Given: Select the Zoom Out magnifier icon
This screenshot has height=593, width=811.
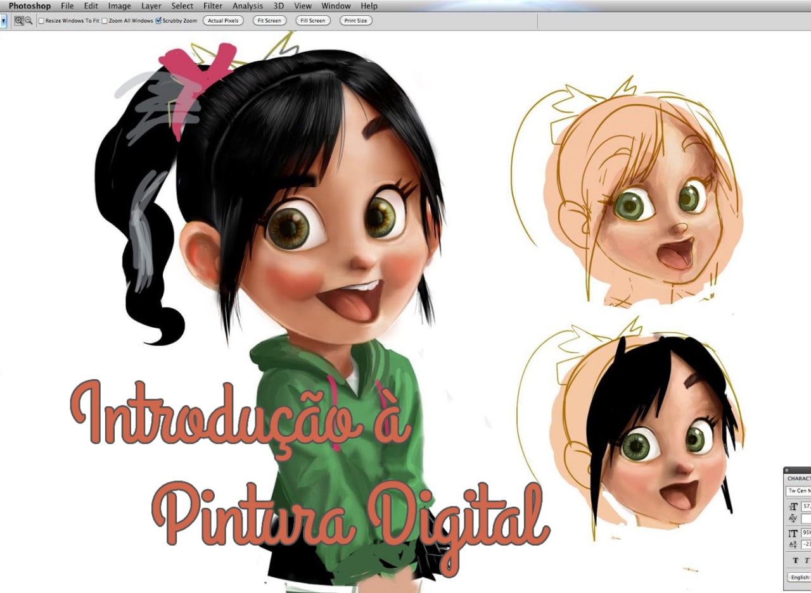Looking at the screenshot, I should (x=29, y=21).
